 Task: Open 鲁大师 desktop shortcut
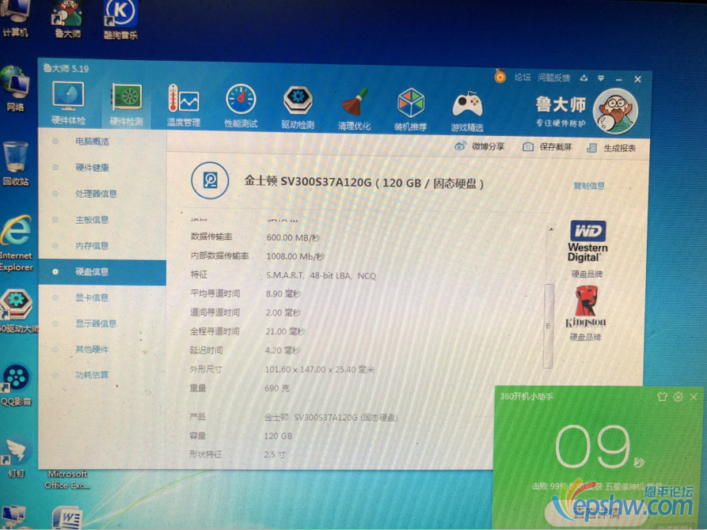pos(68,19)
